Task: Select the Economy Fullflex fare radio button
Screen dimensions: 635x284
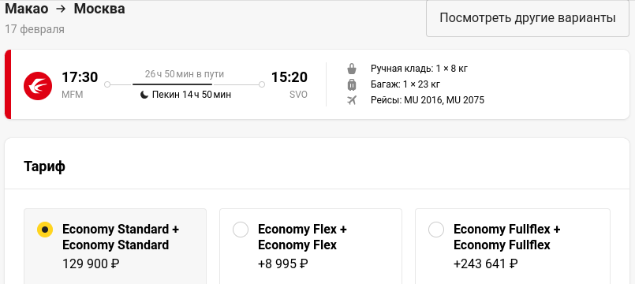Action: point(436,230)
